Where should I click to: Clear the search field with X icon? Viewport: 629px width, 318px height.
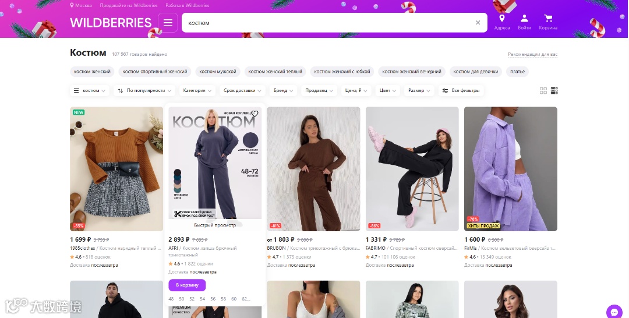478,23
